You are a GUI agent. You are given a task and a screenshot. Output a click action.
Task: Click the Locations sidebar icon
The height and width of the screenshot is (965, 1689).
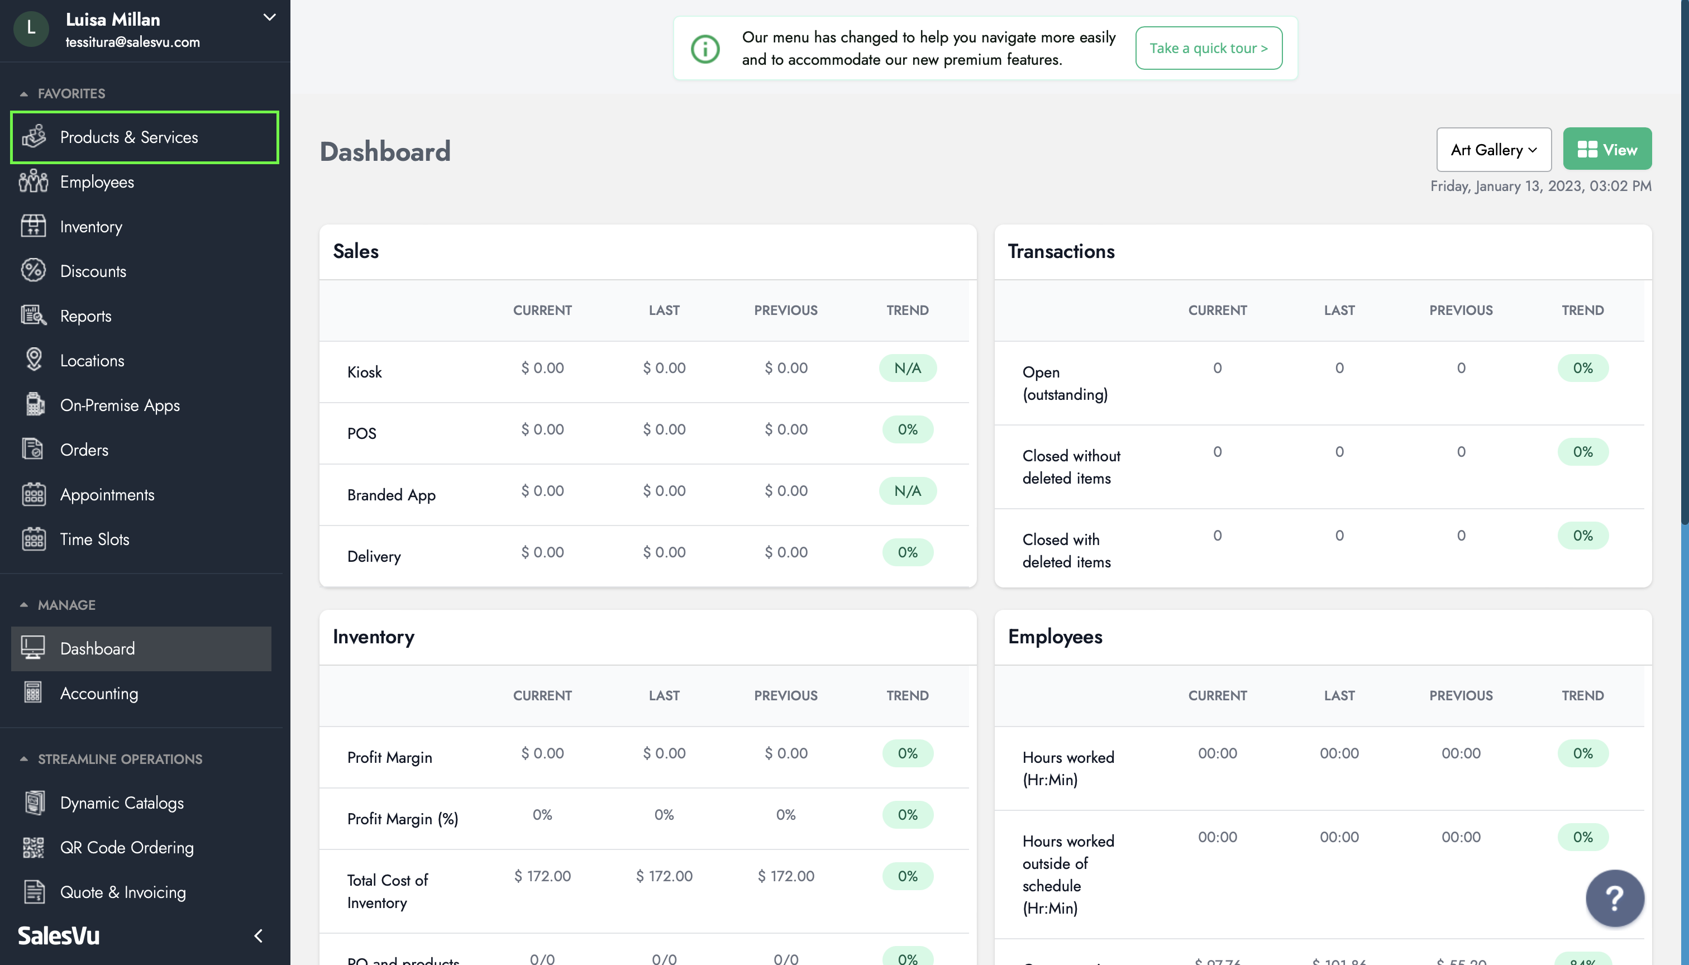(x=34, y=360)
